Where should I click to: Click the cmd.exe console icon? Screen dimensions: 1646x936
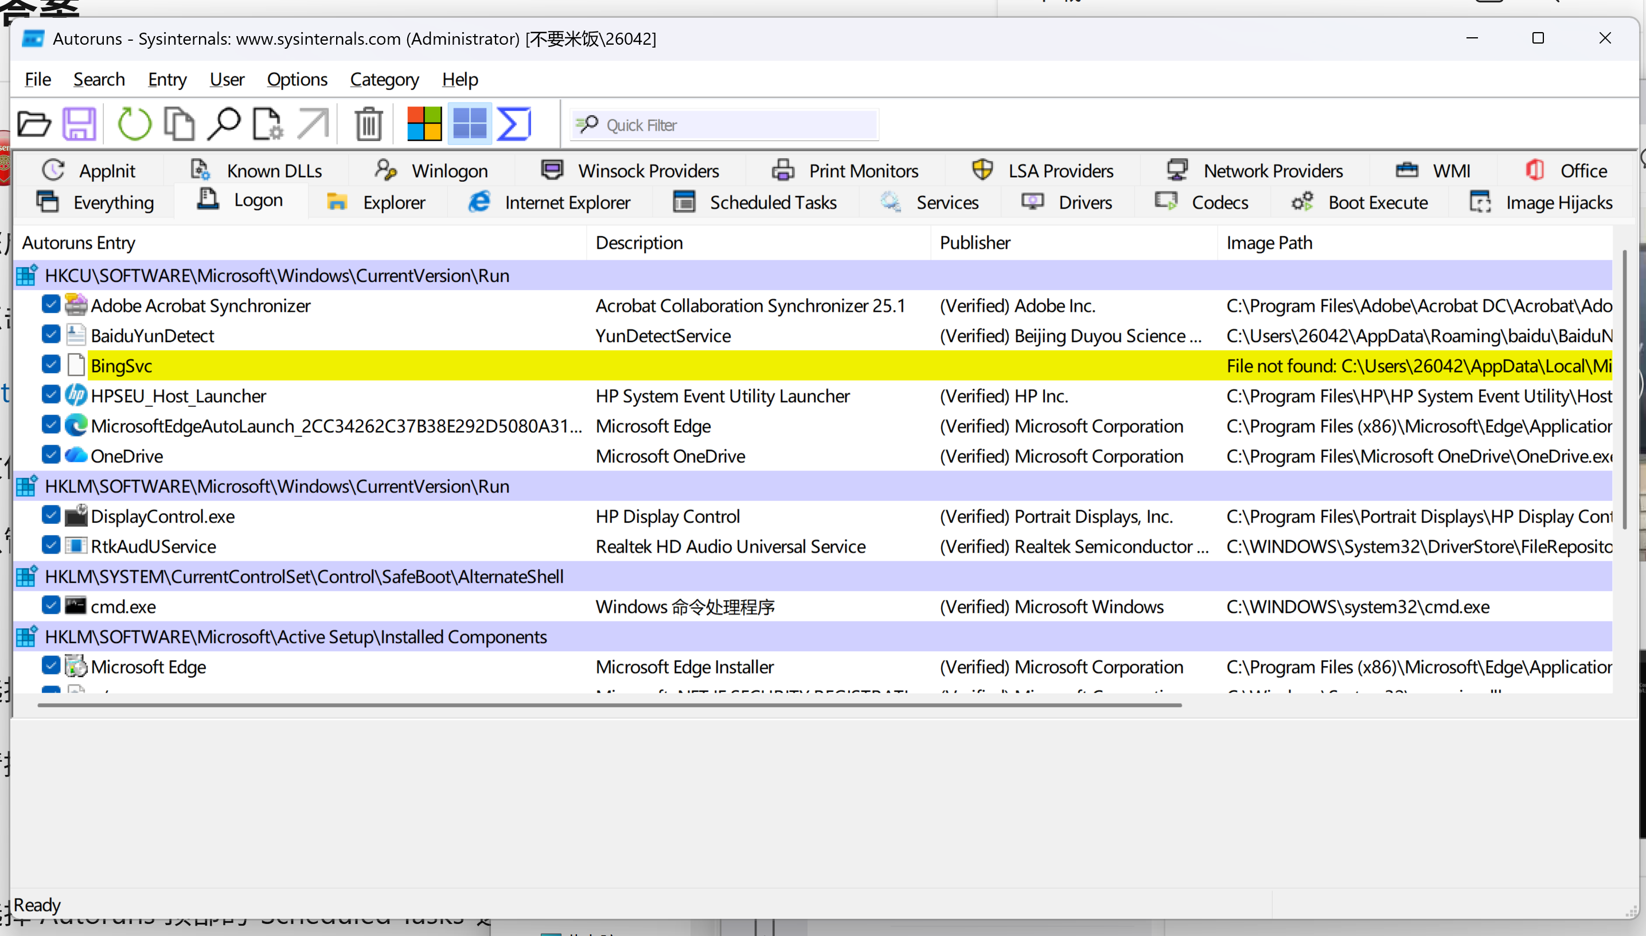coord(76,606)
